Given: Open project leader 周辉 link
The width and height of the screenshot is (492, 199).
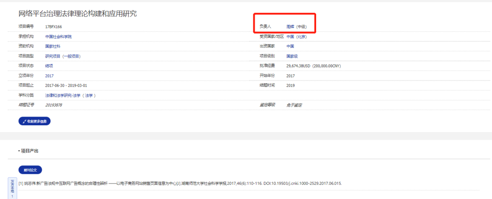Looking at the screenshot, I should tap(290, 26).
